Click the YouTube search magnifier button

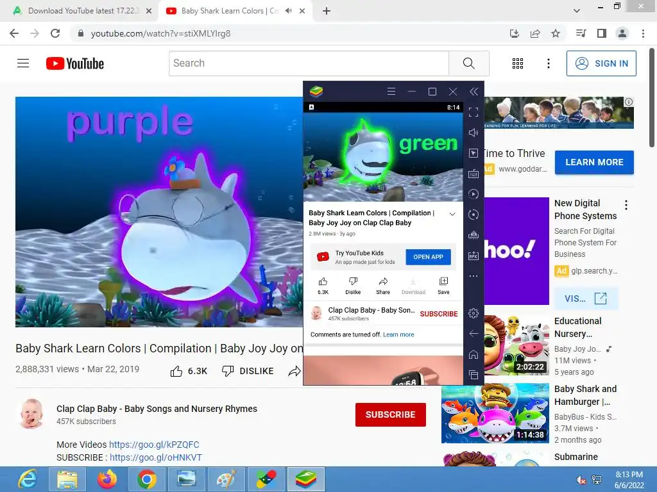click(469, 63)
